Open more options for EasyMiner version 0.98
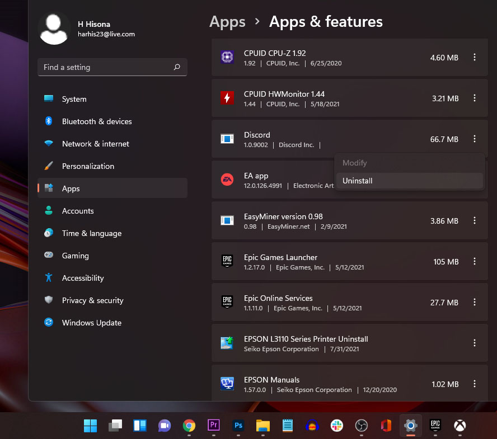Image resolution: width=497 pixels, height=439 pixels. (x=475, y=220)
